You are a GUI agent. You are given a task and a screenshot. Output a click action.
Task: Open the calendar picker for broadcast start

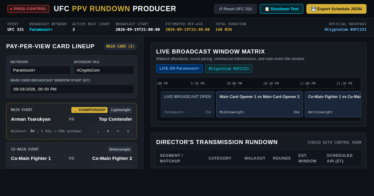tap(129, 89)
